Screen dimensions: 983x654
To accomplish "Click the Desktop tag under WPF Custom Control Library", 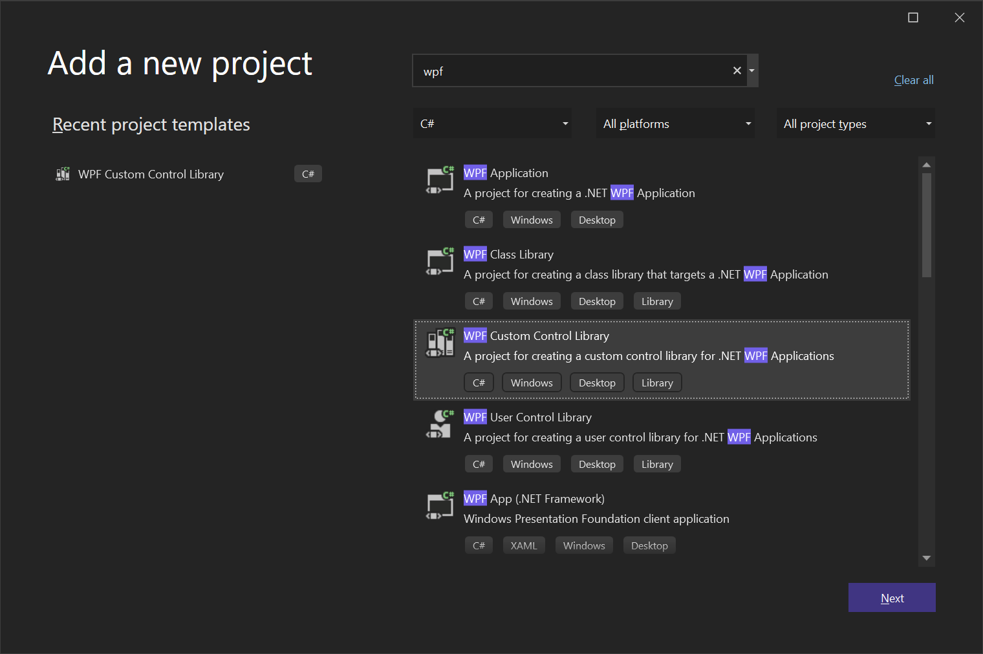I will (x=597, y=383).
